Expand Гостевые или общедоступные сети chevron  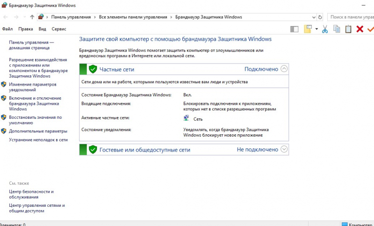click(284, 149)
